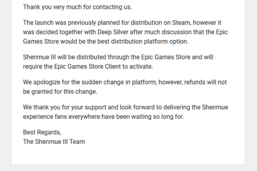257x171 pixels.
Task: Click the 'Thank you very much' opening line
Action: [x=77, y=7]
